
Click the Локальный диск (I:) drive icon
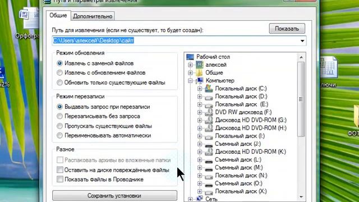[x=209, y=137]
